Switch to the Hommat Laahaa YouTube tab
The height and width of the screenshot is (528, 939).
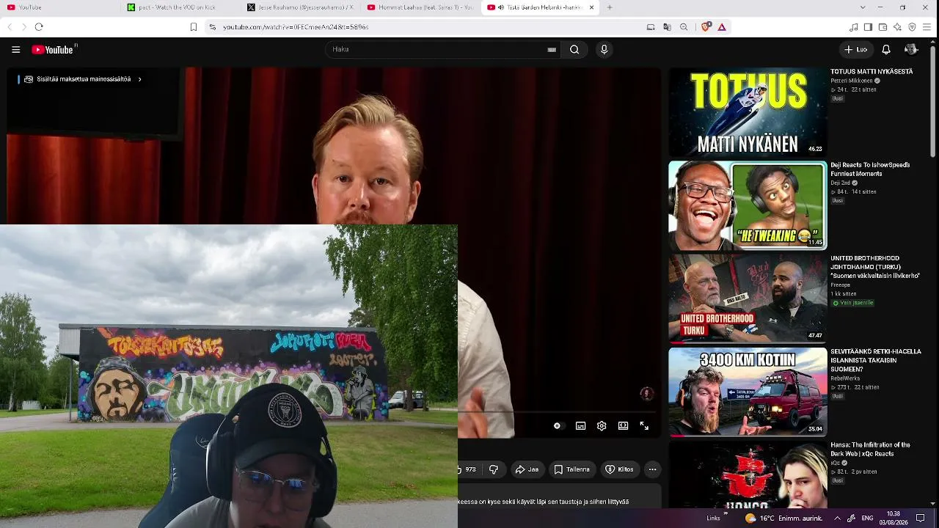click(420, 7)
